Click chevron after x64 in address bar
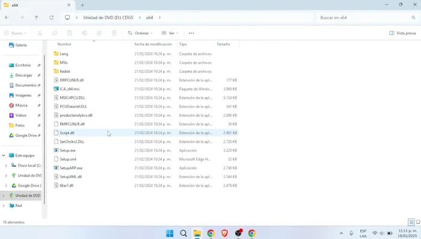 point(160,17)
